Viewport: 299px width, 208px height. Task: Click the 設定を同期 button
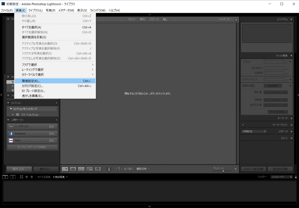pos(280,169)
